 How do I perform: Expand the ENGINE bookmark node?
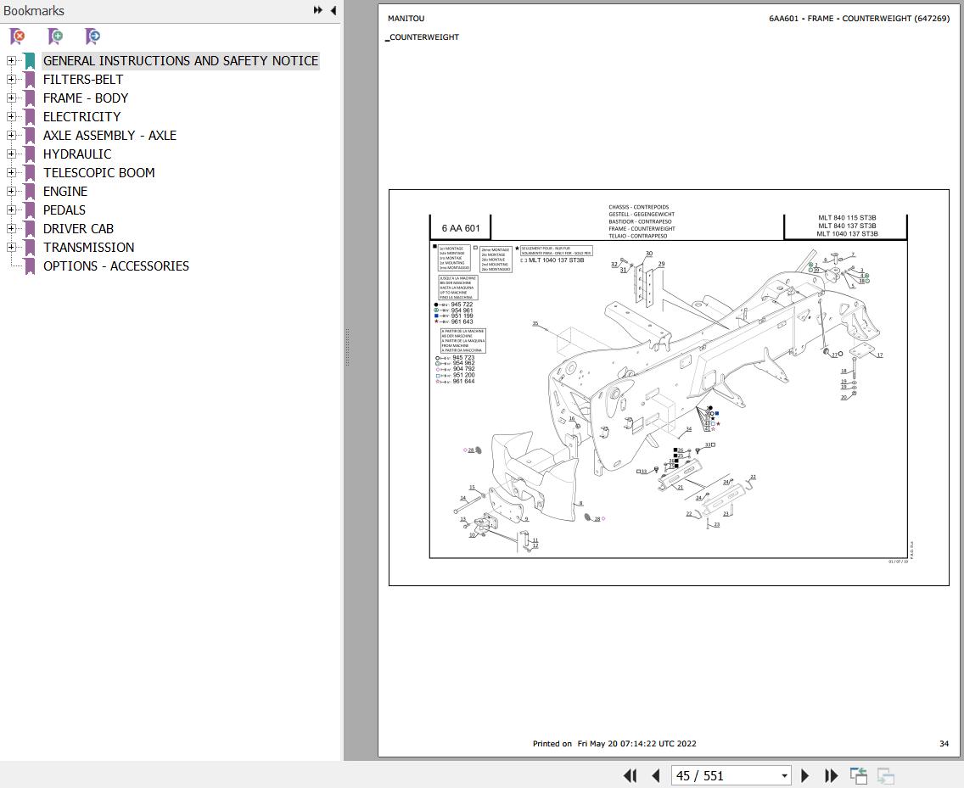coord(11,191)
